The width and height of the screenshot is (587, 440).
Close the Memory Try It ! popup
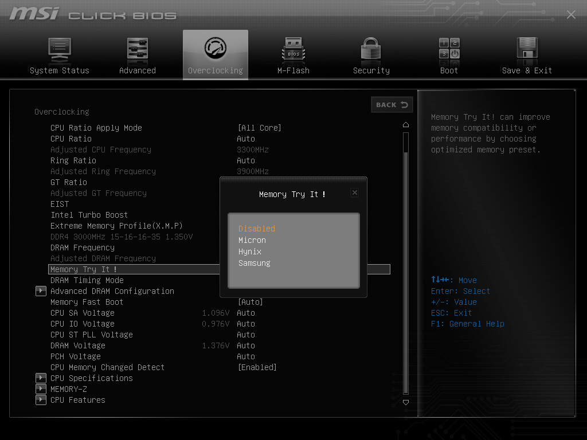tap(354, 192)
